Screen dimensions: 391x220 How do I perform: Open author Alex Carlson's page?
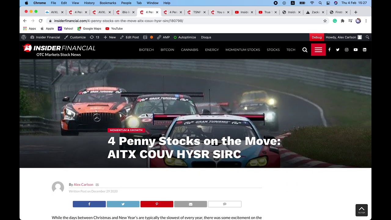(83, 185)
